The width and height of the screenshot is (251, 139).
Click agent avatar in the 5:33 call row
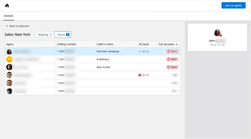(9, 83)
